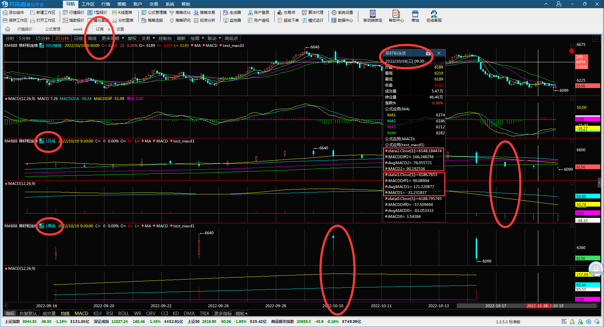Image resolution: width=604 pixels, height=327 pixels.
Task: Open 数据中心 data center icon
Action: point(334,20)
